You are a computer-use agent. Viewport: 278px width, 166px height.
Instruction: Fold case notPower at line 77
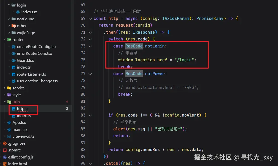(x=90, y=74)
